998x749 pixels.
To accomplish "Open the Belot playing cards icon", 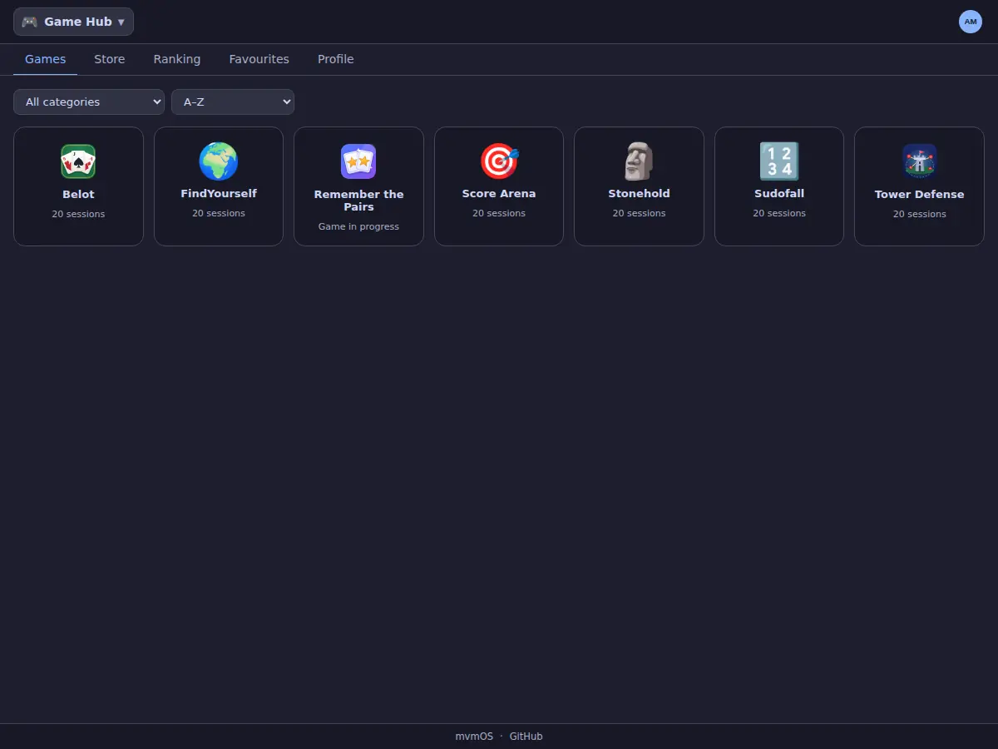I will point(78,161).
